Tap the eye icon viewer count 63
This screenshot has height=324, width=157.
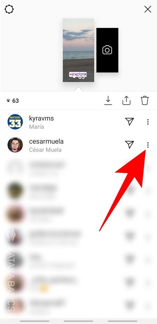pyautogui.click(x=13, y=101)
